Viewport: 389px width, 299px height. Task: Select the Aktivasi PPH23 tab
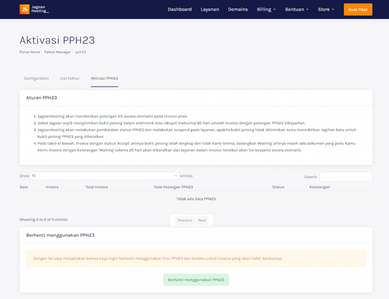point(104,79)
